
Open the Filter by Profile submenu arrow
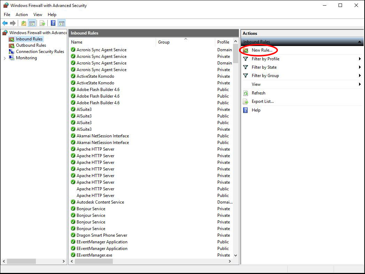(360, 59)
